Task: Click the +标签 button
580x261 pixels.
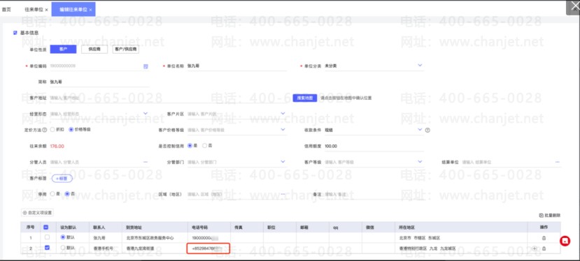Action: 62,179
